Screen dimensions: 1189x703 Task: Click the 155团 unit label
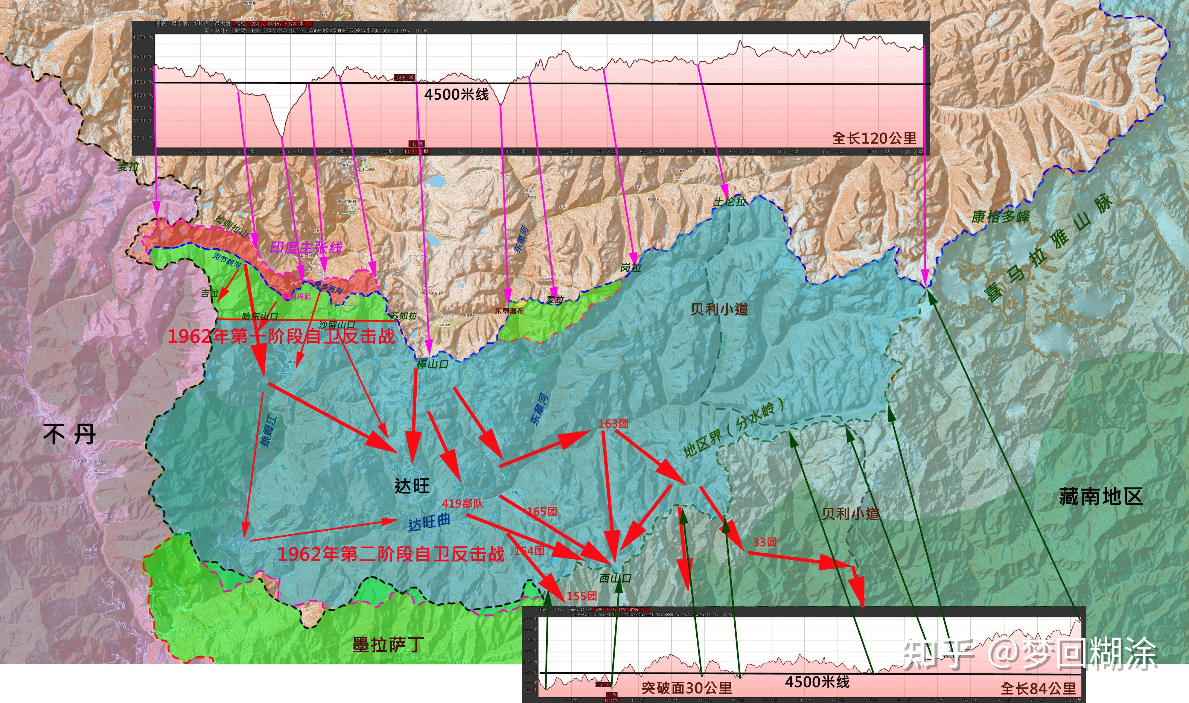coord(581,597)
